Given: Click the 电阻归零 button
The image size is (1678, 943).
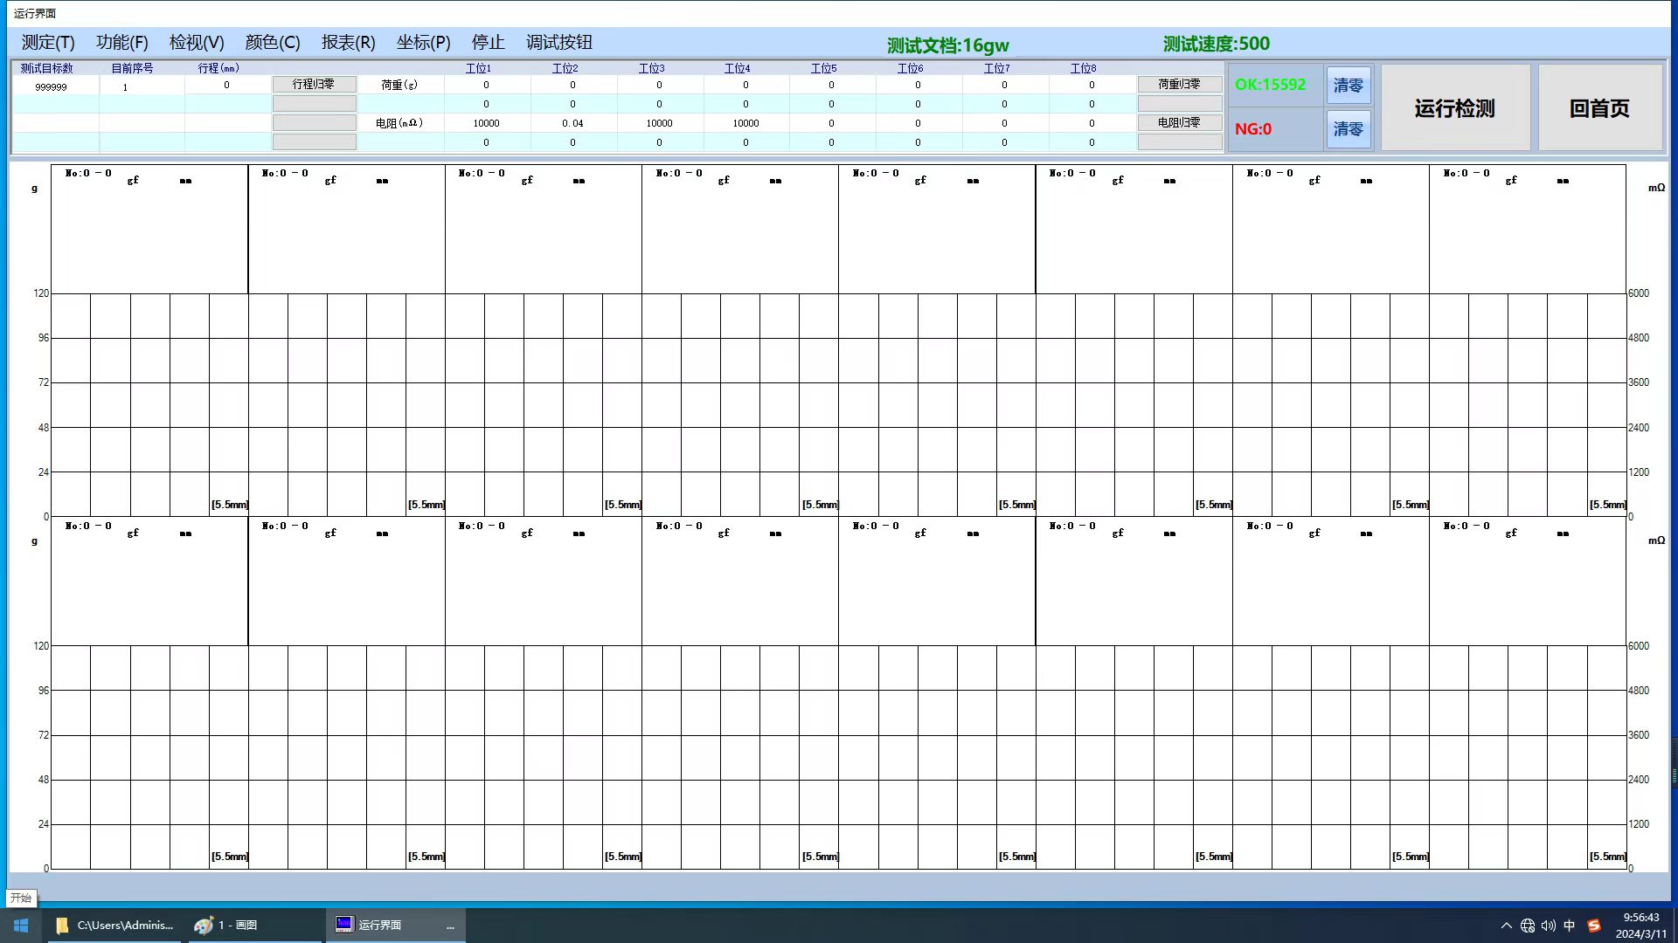Looking at the screenshot, I should (x=1179, y=122).
